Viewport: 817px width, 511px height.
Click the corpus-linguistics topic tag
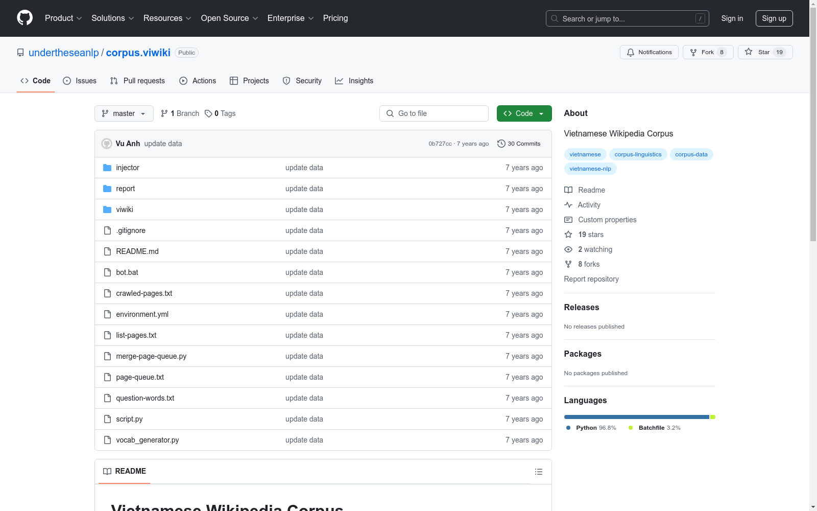click(638, 154)
